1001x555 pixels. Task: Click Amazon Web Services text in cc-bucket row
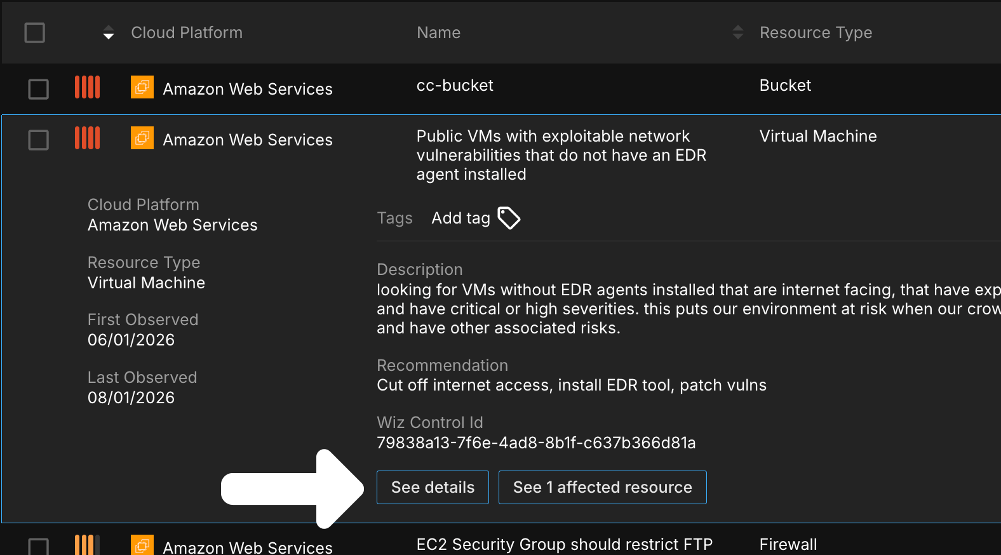248,89
